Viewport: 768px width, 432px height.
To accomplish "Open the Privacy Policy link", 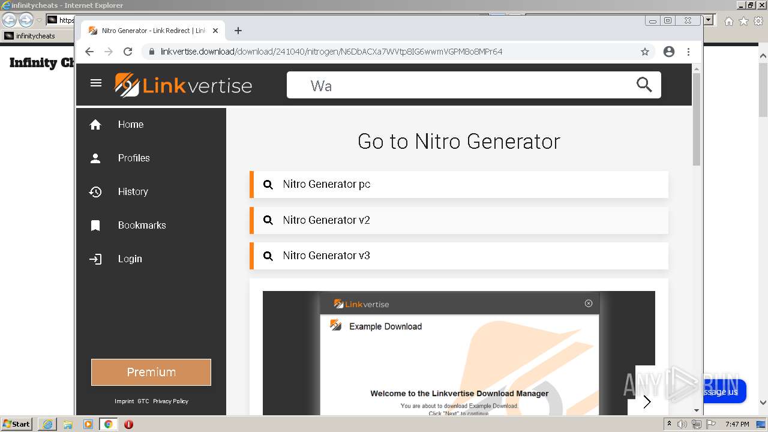I will 170,401.
